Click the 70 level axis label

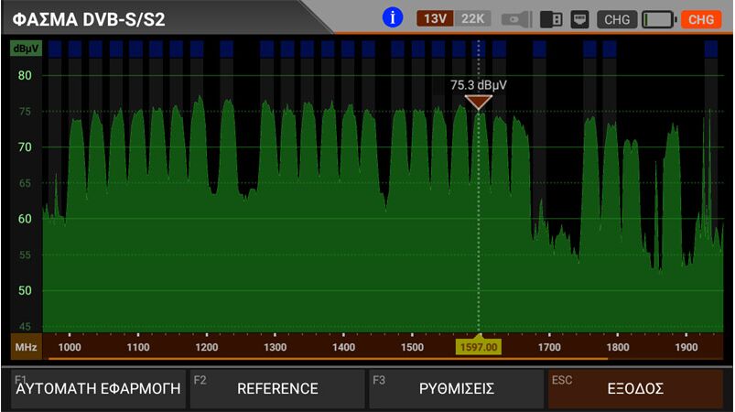25,147
